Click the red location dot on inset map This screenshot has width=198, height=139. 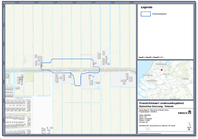[x=162, y=70]
